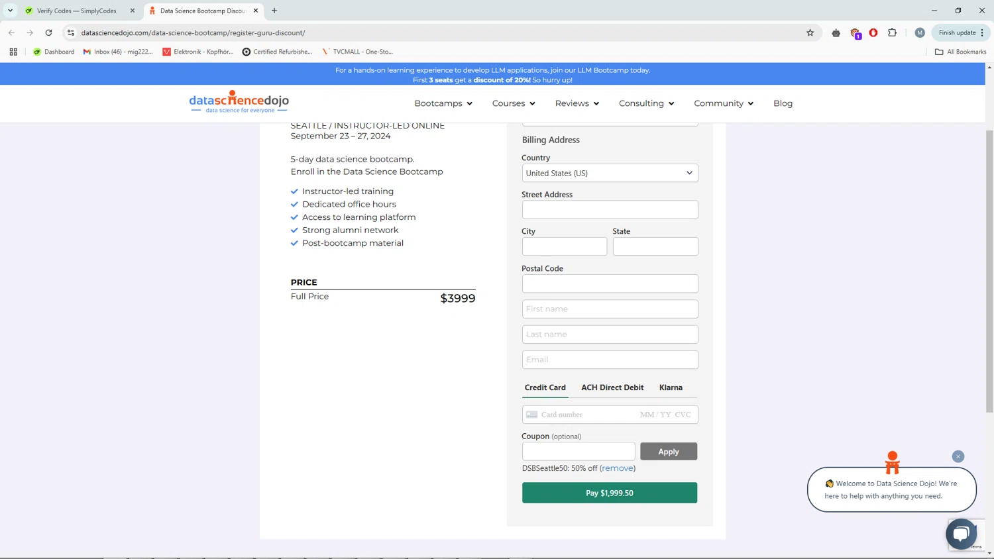Expand the Courses menu
Screen dimensions: 994x559
coord(514,103)
